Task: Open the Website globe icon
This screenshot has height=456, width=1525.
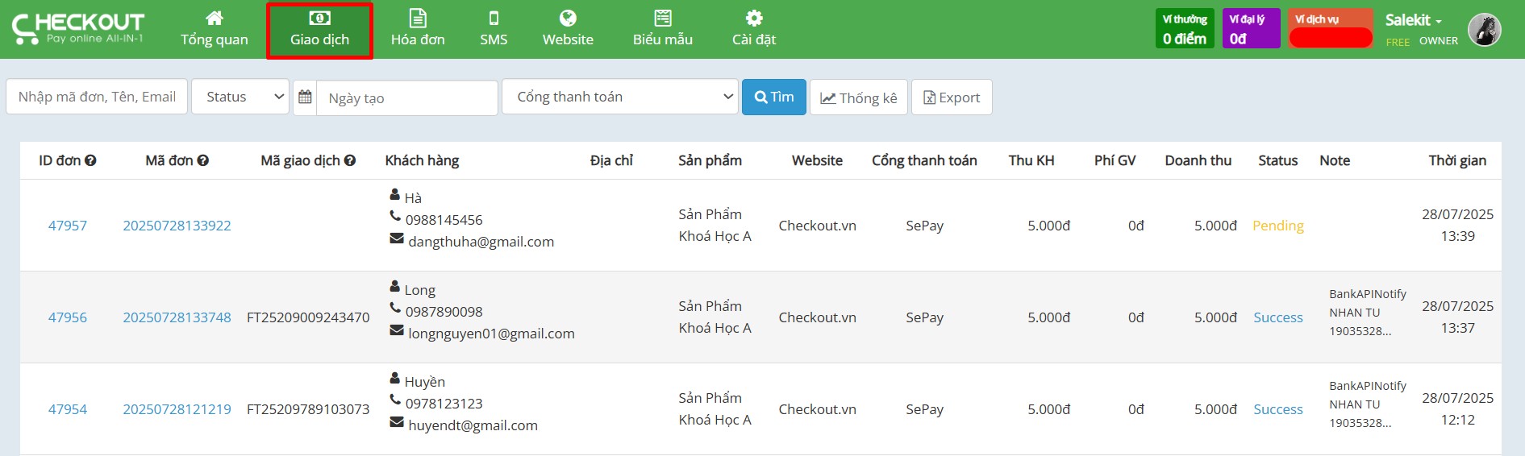Action: click(568, 18)
